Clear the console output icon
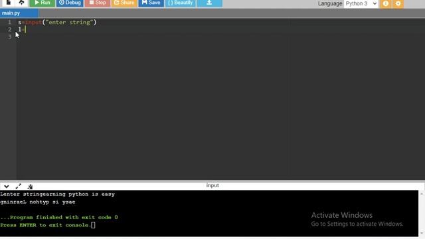425x239 pixels. click(x=30, y=187)
